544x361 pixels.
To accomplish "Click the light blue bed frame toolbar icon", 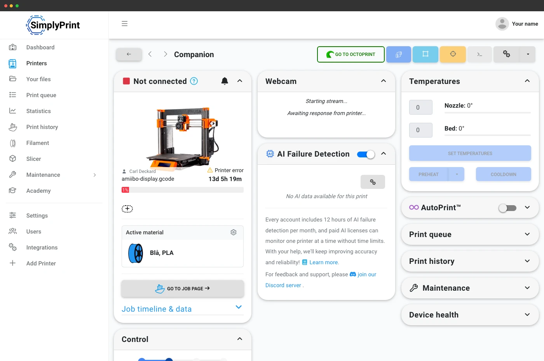I will point(425,54).
